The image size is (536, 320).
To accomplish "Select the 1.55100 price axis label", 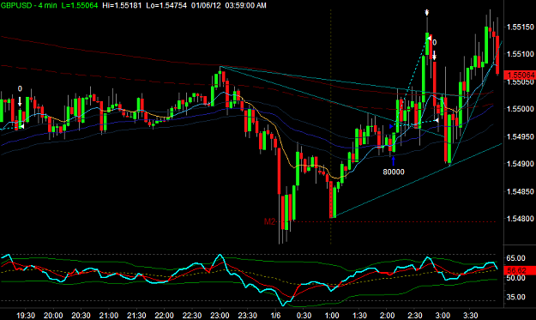I will pyautogui.click(x=520, y=54).
